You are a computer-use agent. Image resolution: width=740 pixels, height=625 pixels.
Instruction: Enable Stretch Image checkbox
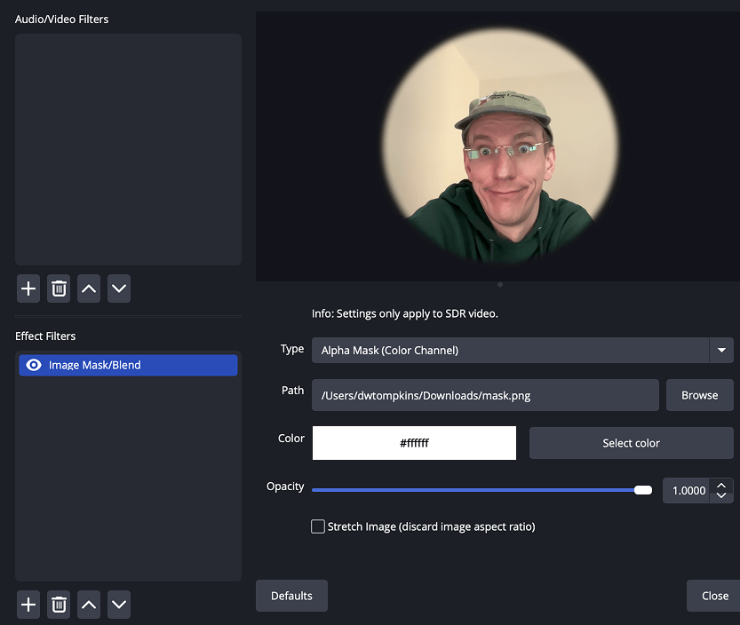[318, 526]
